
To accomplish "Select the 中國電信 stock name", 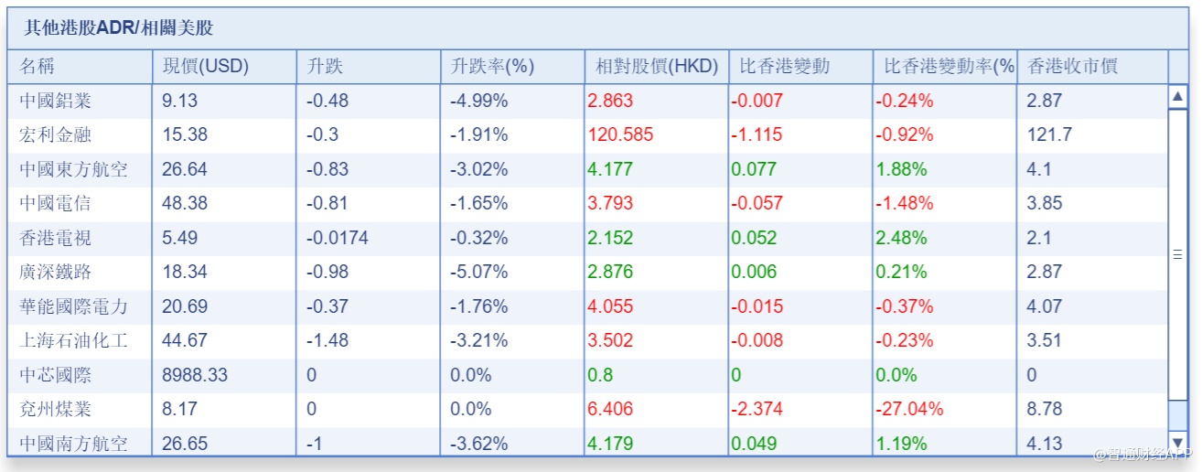I will [56, 203].
